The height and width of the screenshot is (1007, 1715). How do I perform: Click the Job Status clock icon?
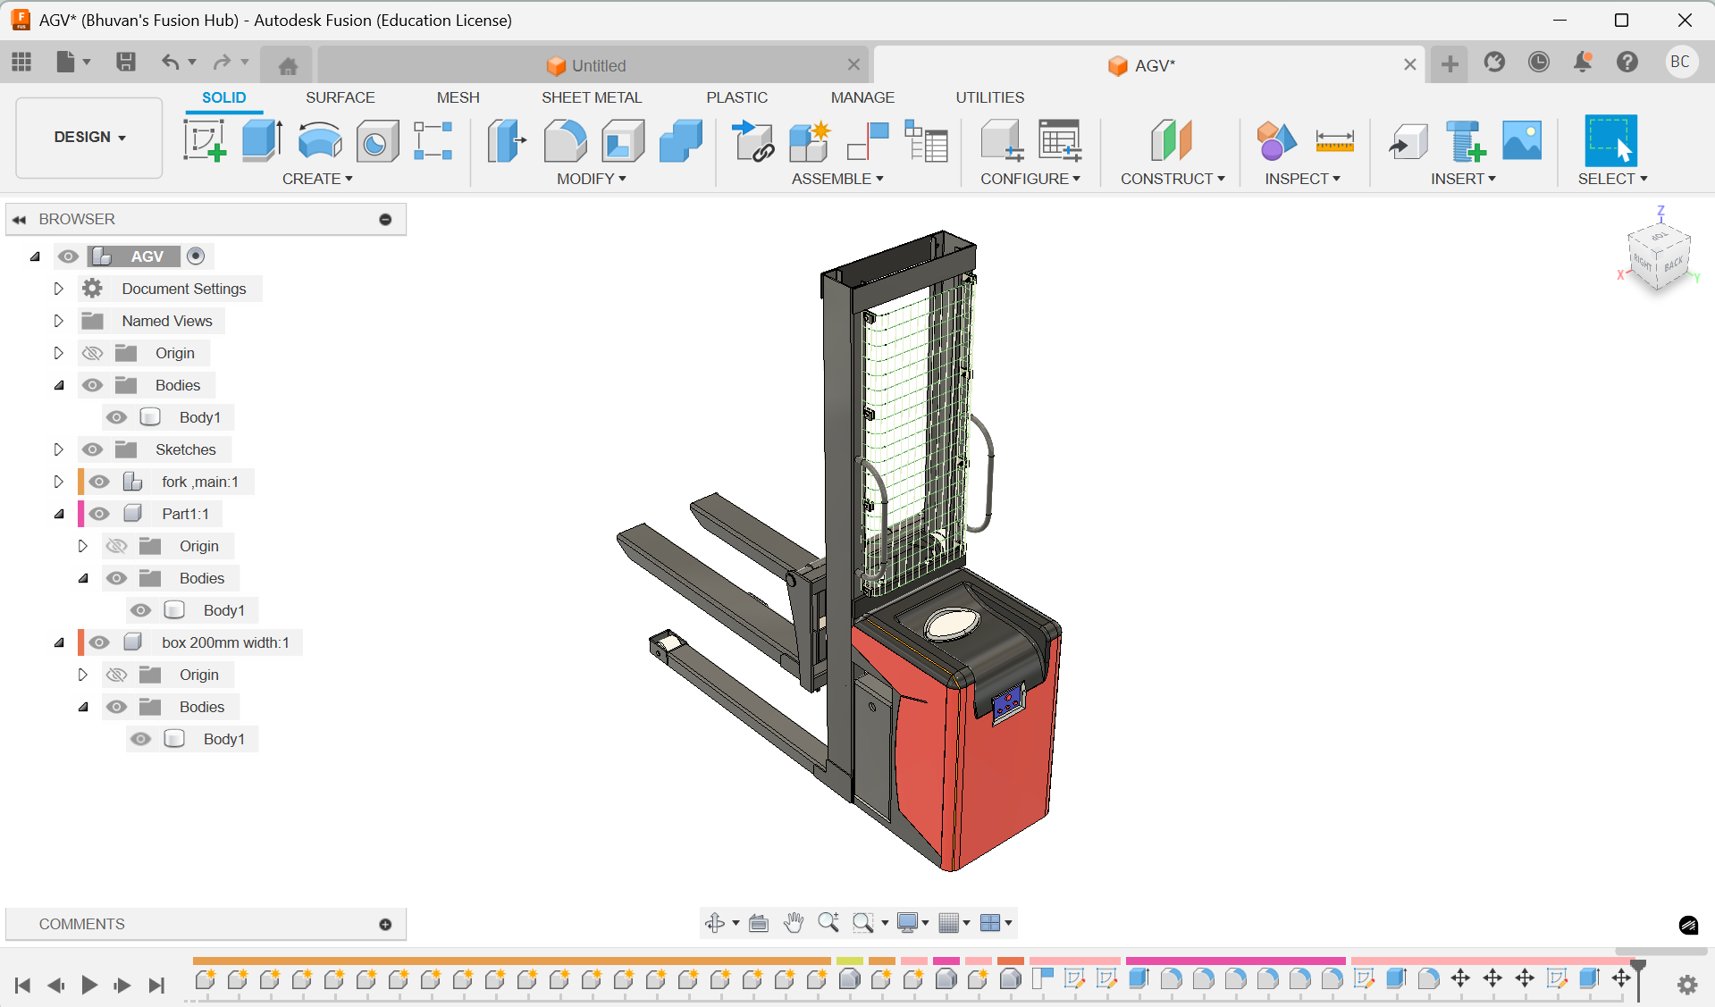coord(1538,62)
